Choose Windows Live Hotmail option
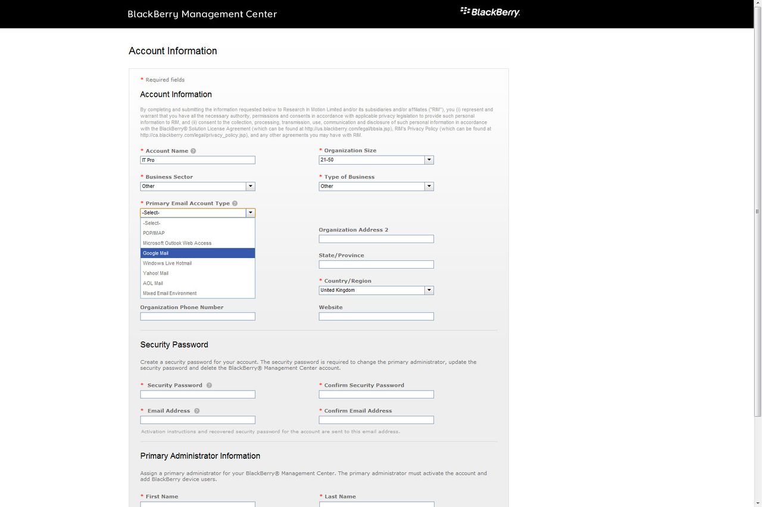This screenshot has height=507, width=762. tap(198, 263)
